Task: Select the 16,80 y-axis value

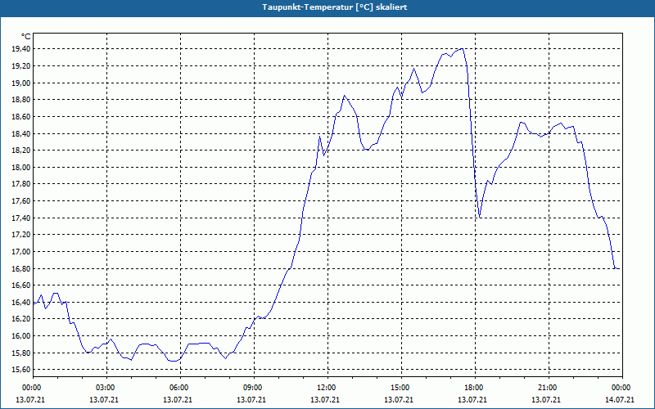Action: [21, 268]
